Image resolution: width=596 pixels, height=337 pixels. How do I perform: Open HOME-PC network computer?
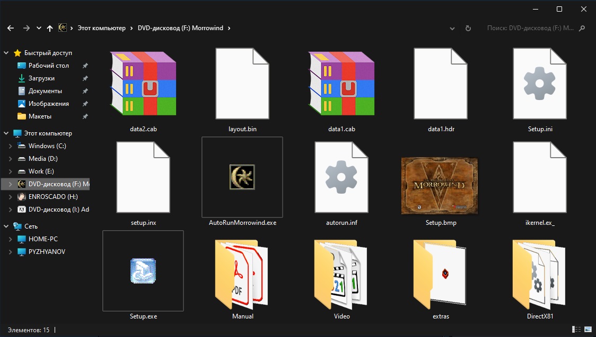43,239
